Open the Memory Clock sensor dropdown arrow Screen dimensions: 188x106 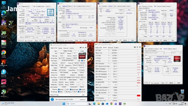click(109, 53)
